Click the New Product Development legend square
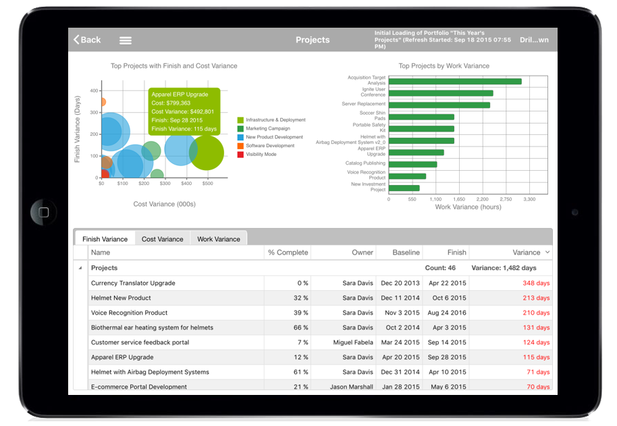 240,137
